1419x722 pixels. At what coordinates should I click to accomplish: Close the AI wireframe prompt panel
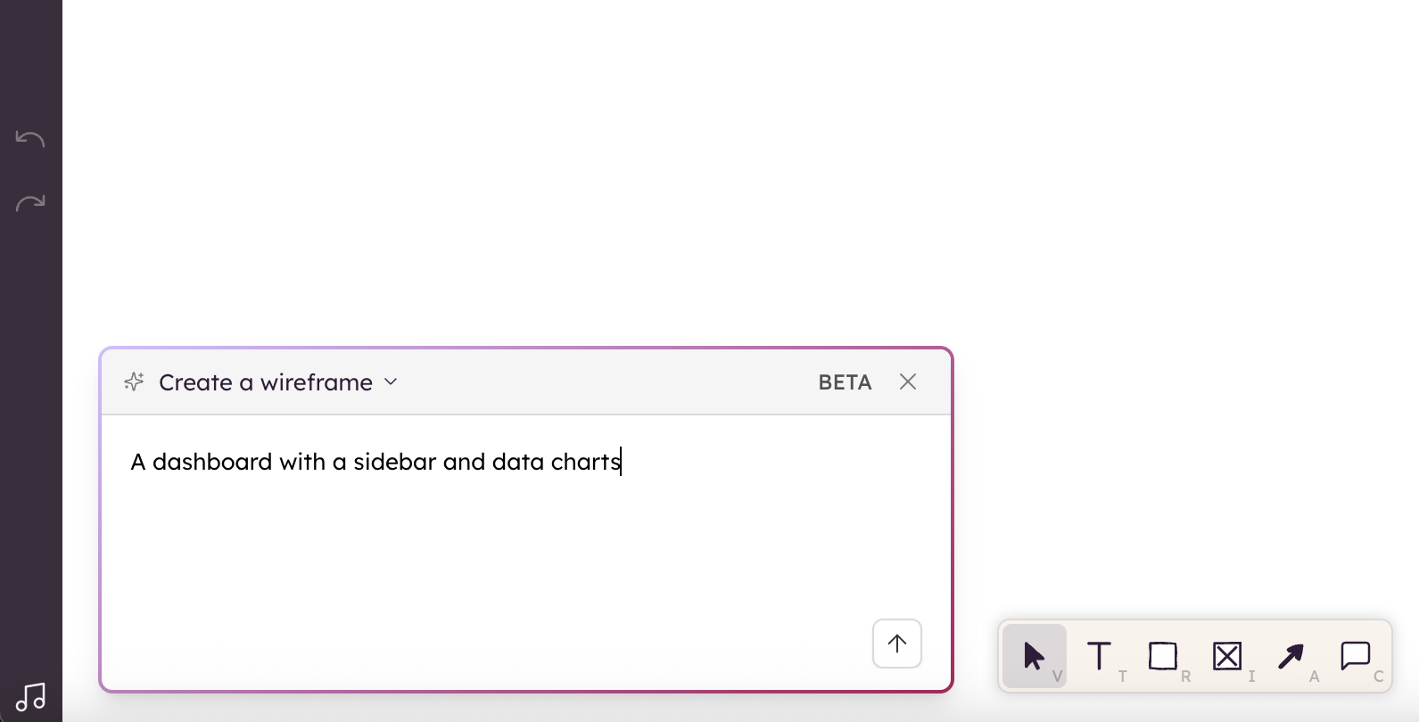(908, 382)
